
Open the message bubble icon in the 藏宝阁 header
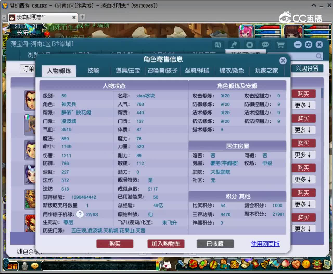(x=265, y=45)
